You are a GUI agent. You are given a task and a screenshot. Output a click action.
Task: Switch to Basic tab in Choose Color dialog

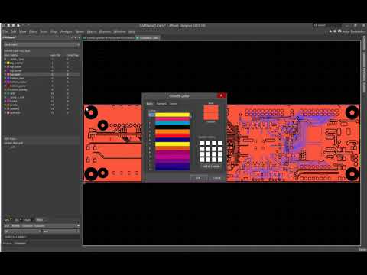(x=150, y=104)
